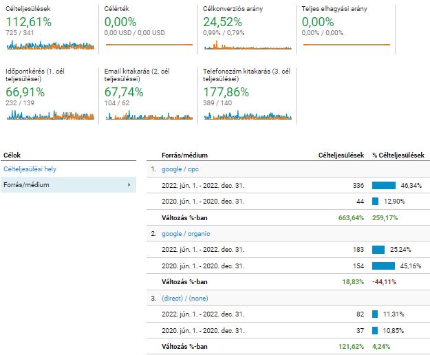Click the 46,34% blue bar for google / cpc
This screenshot has height=355, width=430.
tap(383, 185)
